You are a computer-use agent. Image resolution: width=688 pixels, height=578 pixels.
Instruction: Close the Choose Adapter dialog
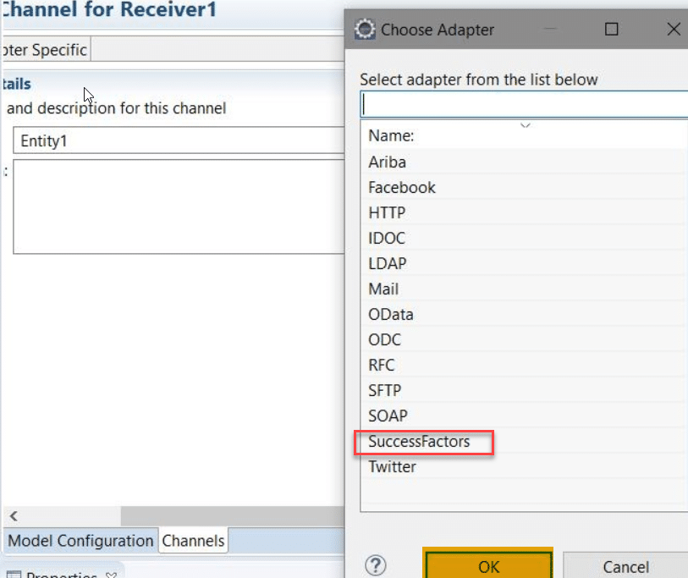coord(674,30)
